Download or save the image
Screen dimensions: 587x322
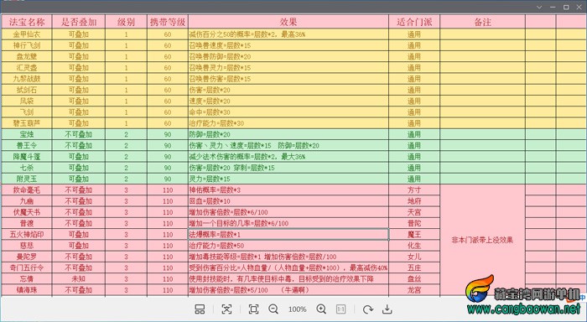pyautogui.click(x=387, y=309)
